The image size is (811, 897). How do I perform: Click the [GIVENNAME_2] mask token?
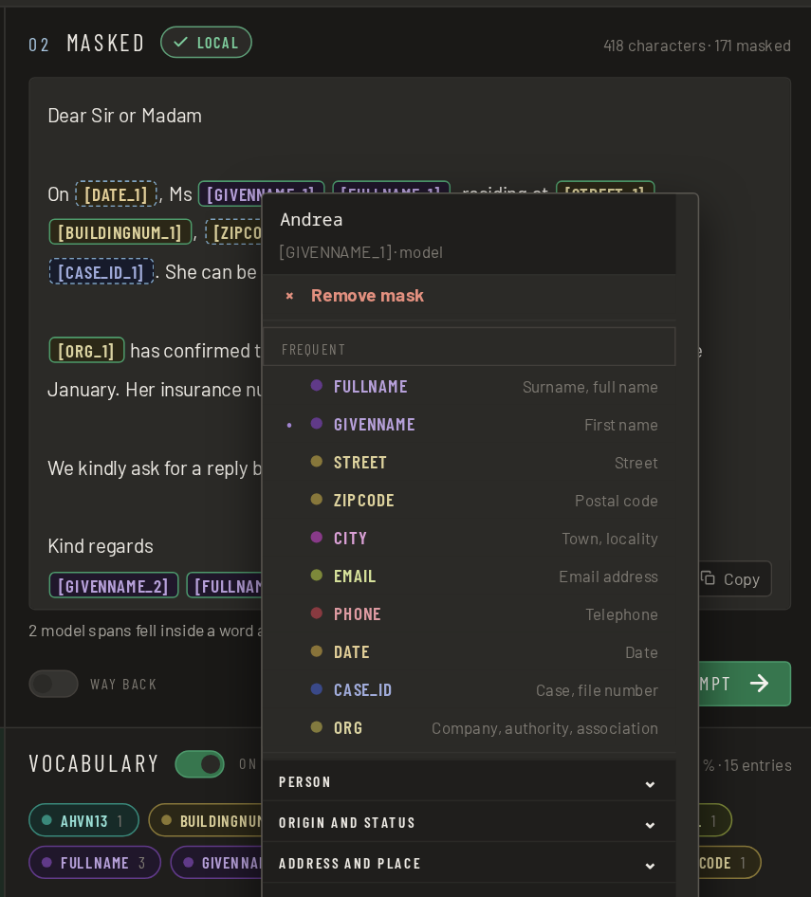[x=113, y=585]
